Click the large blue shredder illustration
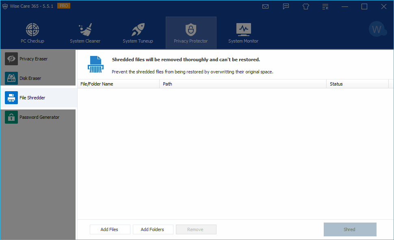Viewport: 394px width, 240px height. (95, 64)
